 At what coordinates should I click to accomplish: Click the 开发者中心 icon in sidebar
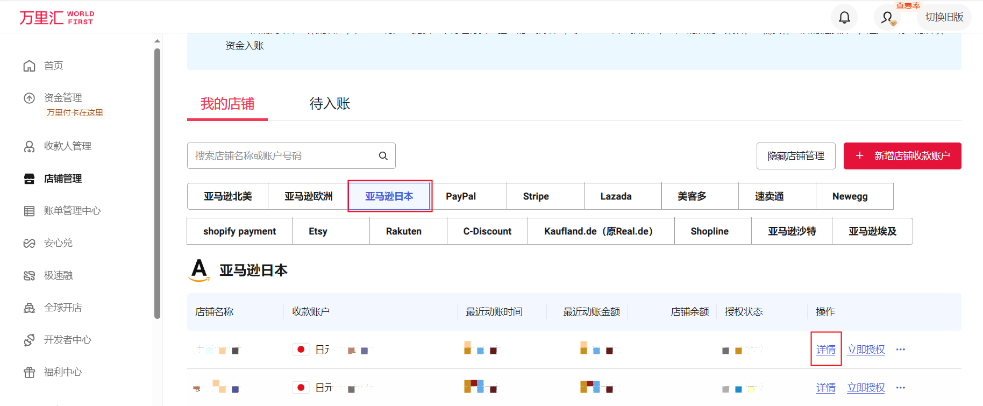tap(29, 340)
